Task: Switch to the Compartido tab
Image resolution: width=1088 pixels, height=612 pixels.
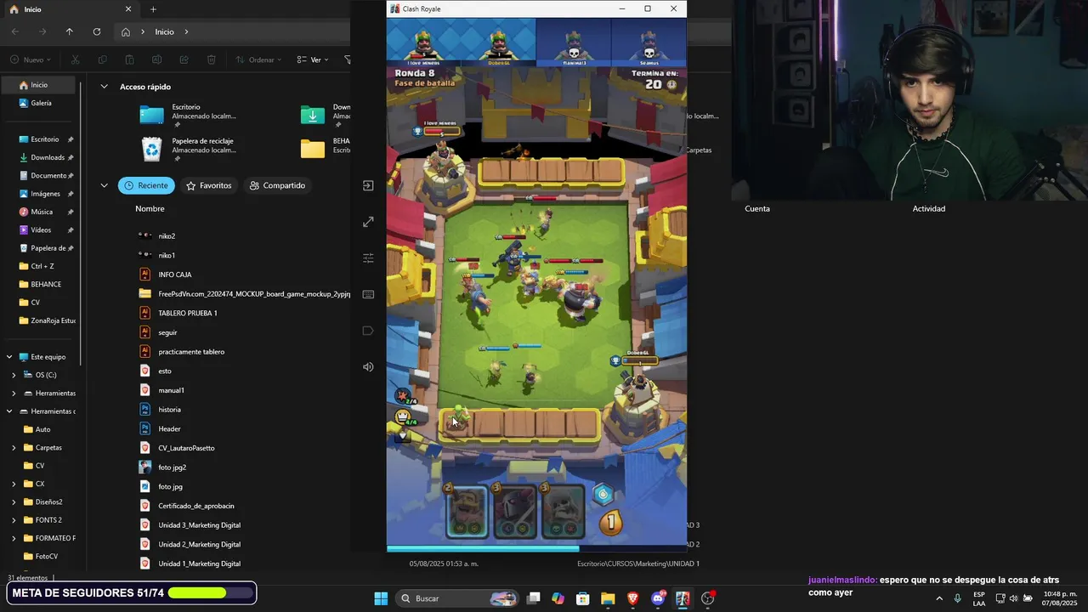Action: pos(277,185)
